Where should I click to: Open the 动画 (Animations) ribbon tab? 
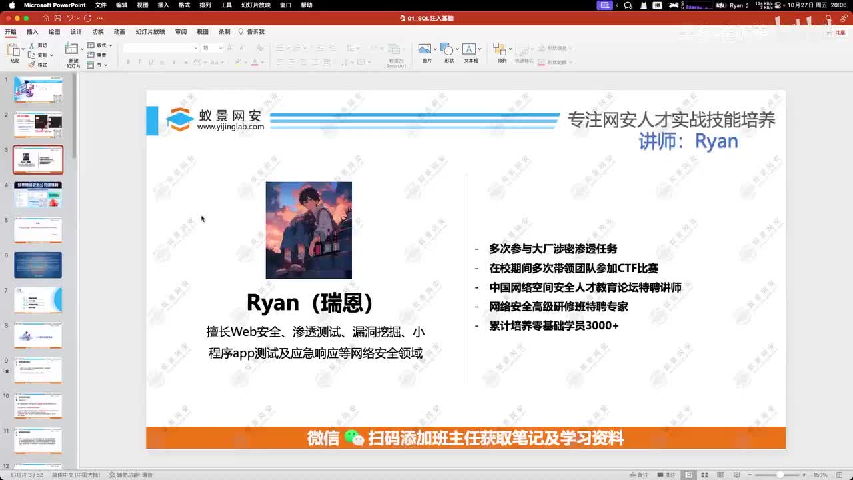point(119,31)
